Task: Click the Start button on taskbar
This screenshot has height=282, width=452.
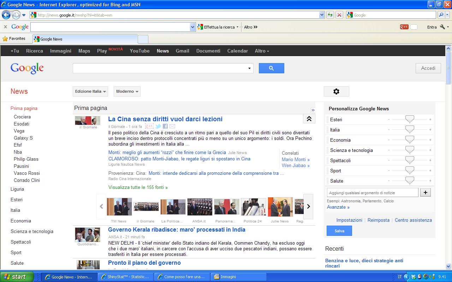Action: (x=17, y=277)
